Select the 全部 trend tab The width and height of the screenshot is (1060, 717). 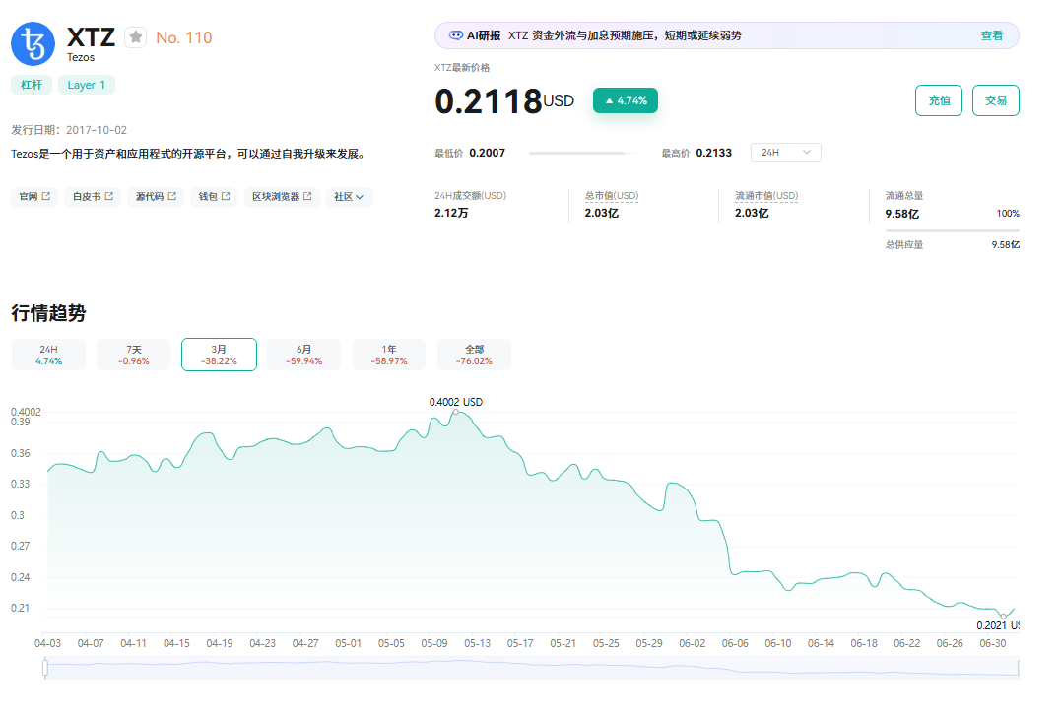click(475, 355)
